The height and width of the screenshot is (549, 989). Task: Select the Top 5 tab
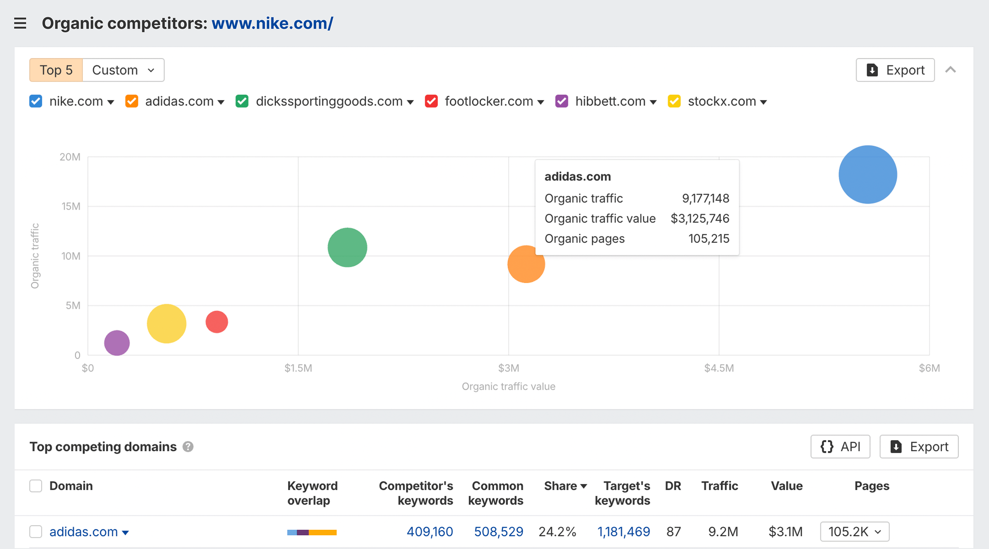coord(56,70)
